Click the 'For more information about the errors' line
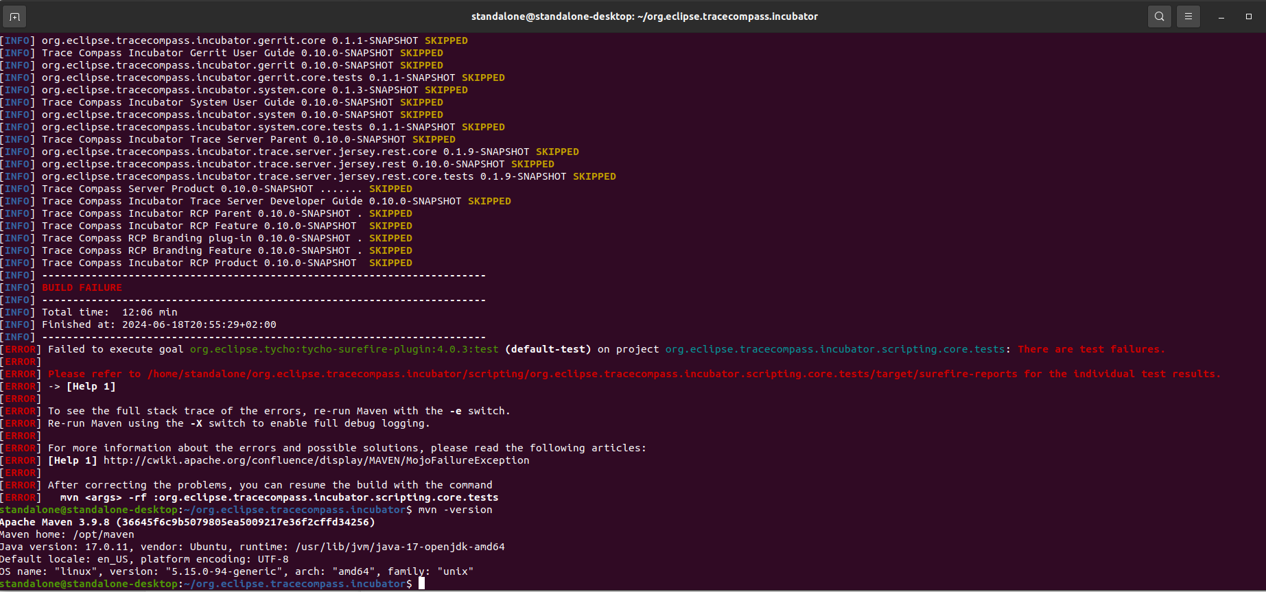This screenshot has height=592, width=1266. click(x=323, y=448)
